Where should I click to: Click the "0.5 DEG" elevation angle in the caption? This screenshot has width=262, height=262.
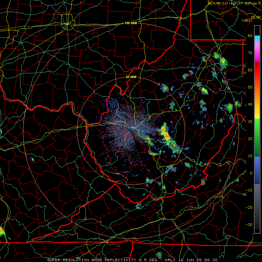pos(148,260)
